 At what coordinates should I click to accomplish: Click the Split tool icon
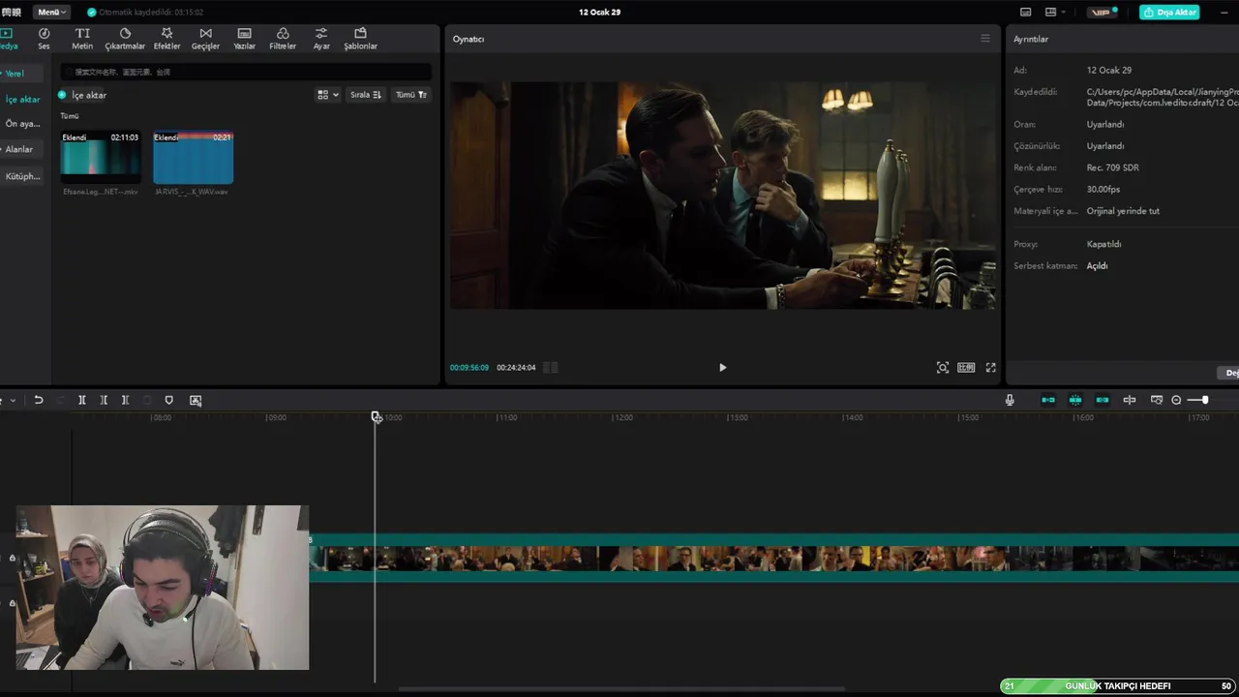(x=82, y=400)
